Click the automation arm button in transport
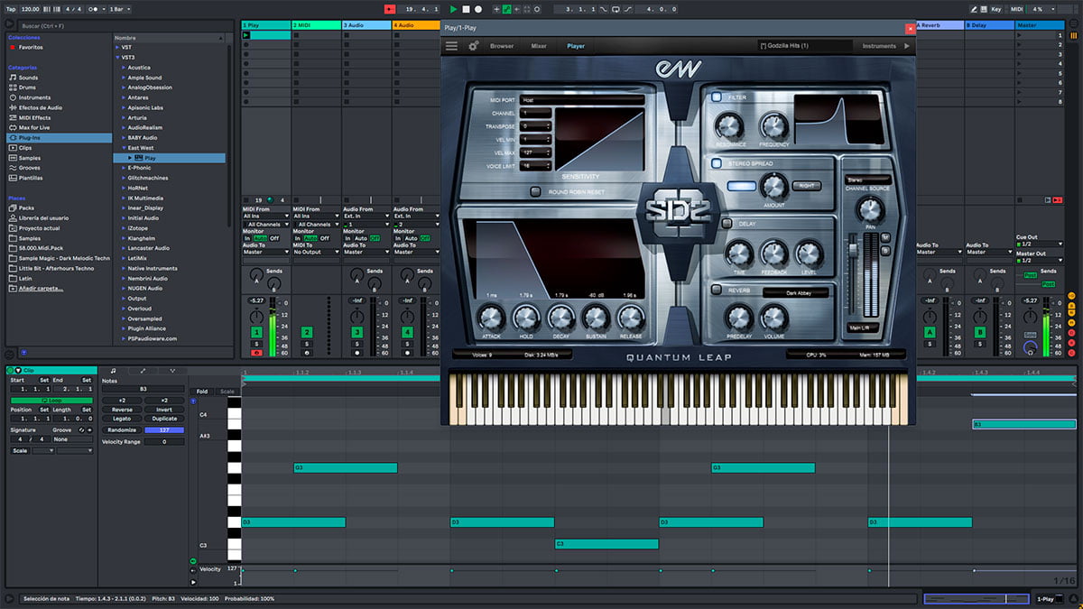The width and height of the screenshot is (1083, 609). [x=506, y=9]
